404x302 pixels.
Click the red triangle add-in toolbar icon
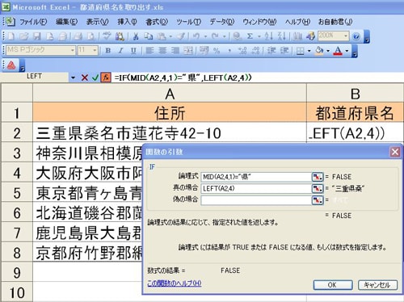[11, 65]
